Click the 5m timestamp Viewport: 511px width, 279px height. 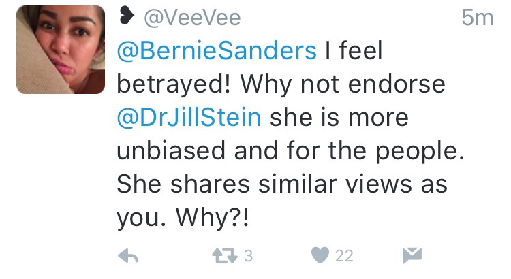[476, 17]
